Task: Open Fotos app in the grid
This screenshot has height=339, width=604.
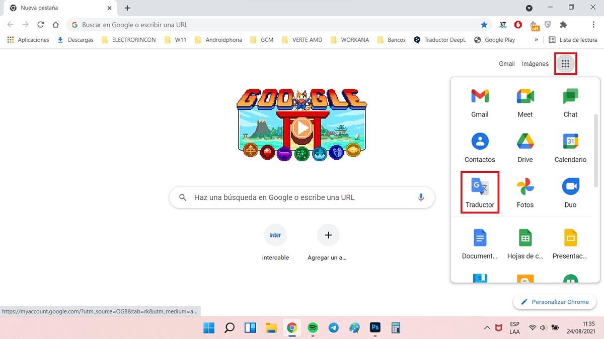Action: (x=525, y=194)
